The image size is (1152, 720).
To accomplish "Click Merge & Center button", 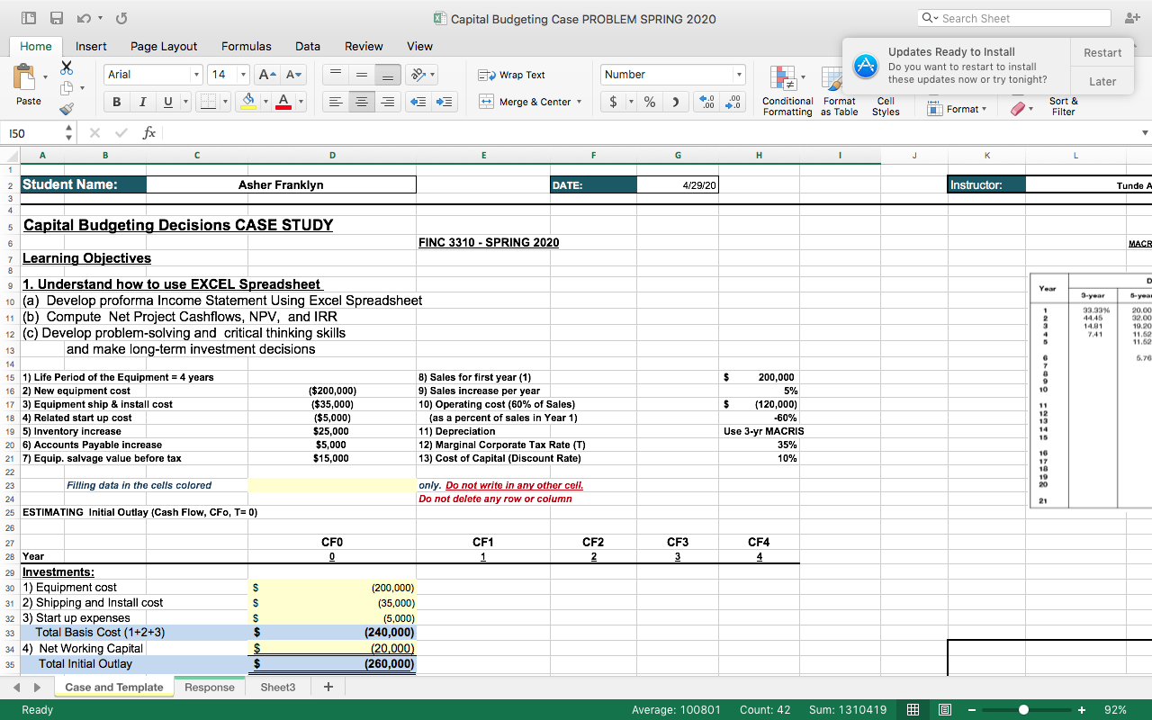I will click(526, 103).
